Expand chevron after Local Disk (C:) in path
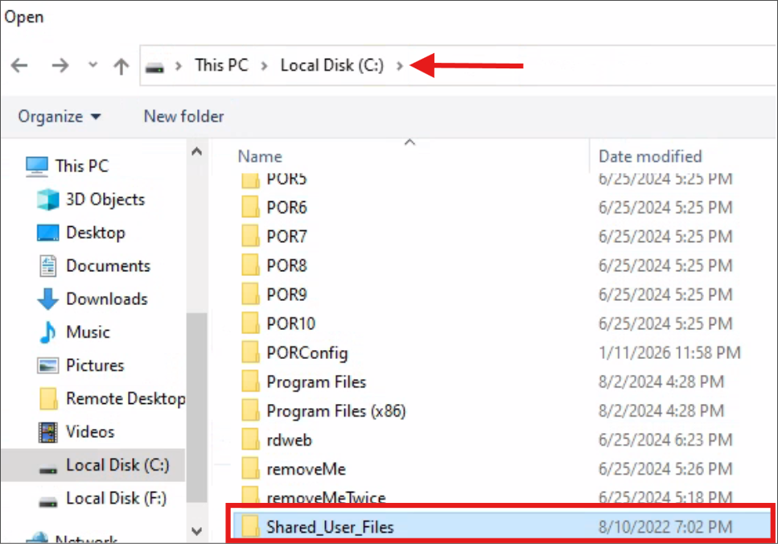 (x=400, y=66)
